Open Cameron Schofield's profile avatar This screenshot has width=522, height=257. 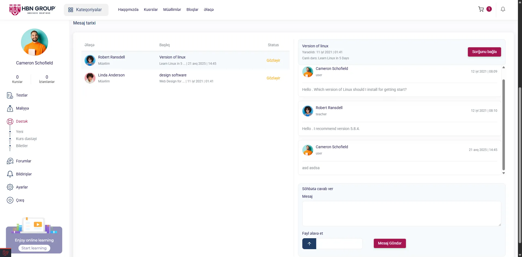[x=35, y=42]
